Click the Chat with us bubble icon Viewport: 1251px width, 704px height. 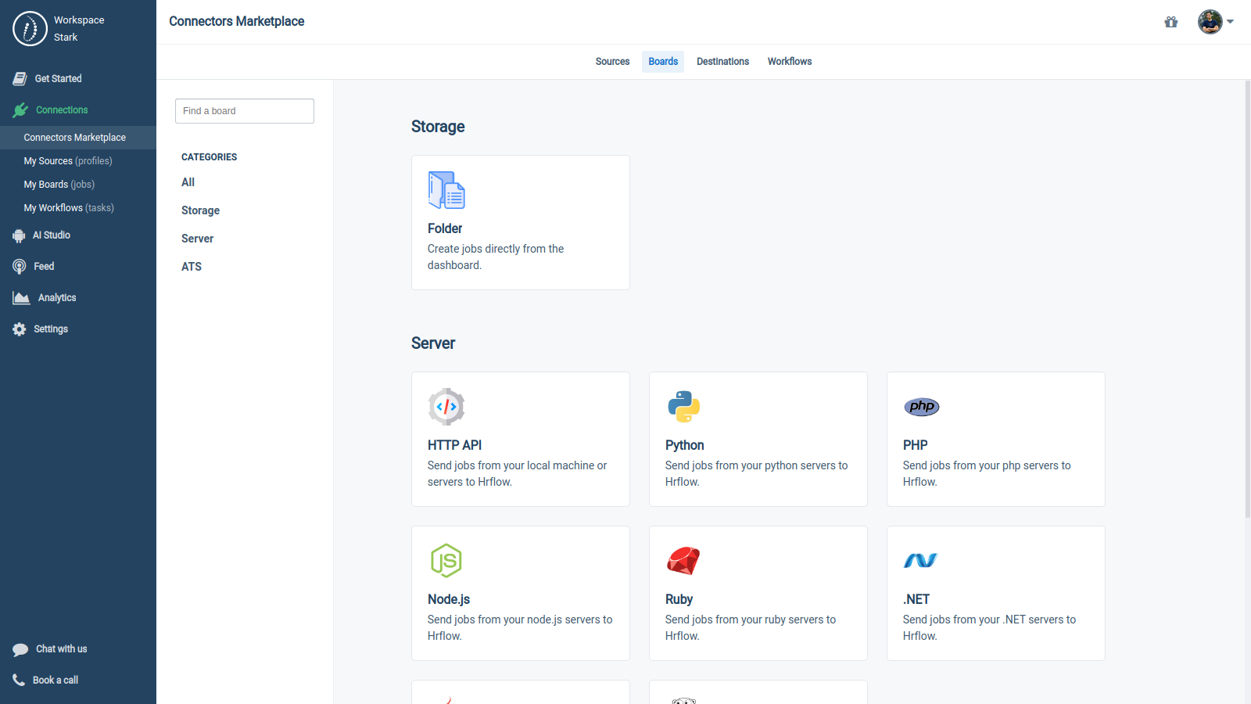20,649
